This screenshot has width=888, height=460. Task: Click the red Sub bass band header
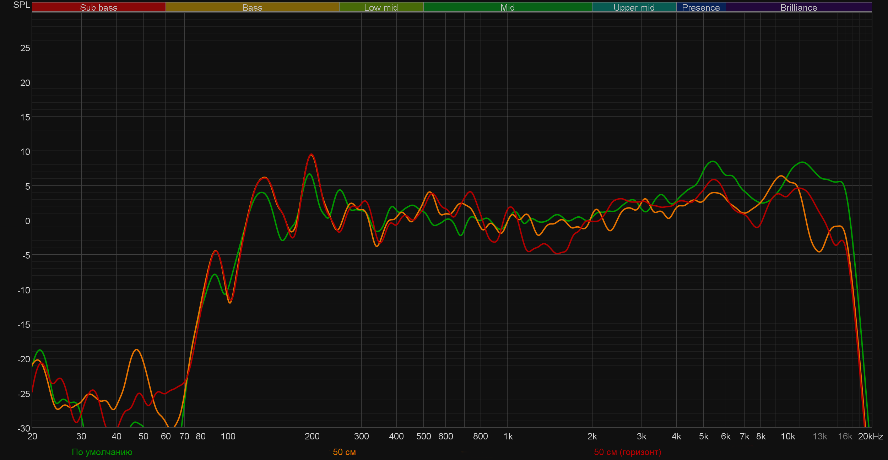(98, 7)
